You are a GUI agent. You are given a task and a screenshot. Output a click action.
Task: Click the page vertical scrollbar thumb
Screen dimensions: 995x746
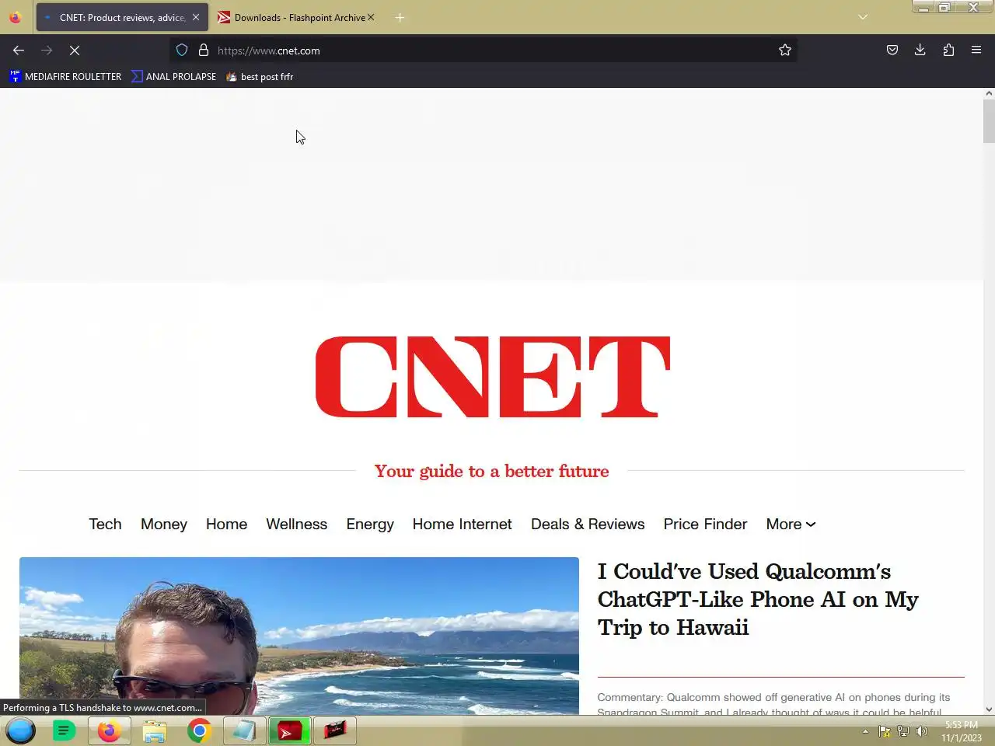[989, 121]
